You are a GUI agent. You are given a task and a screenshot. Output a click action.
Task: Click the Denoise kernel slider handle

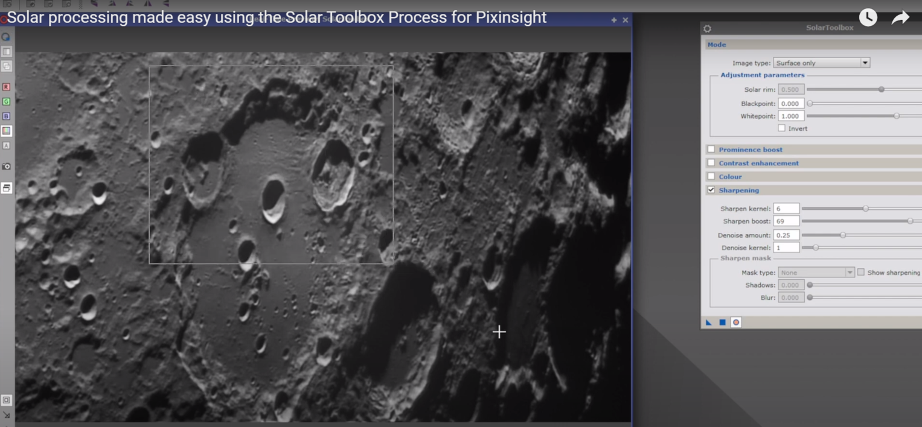[x=816, y=247]
